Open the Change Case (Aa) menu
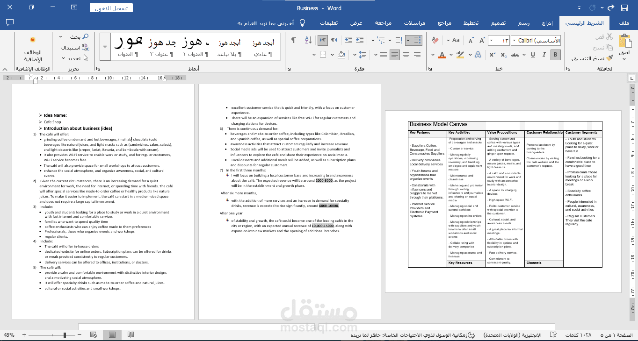This screenshot has height=341, width=638. point(453,41)
